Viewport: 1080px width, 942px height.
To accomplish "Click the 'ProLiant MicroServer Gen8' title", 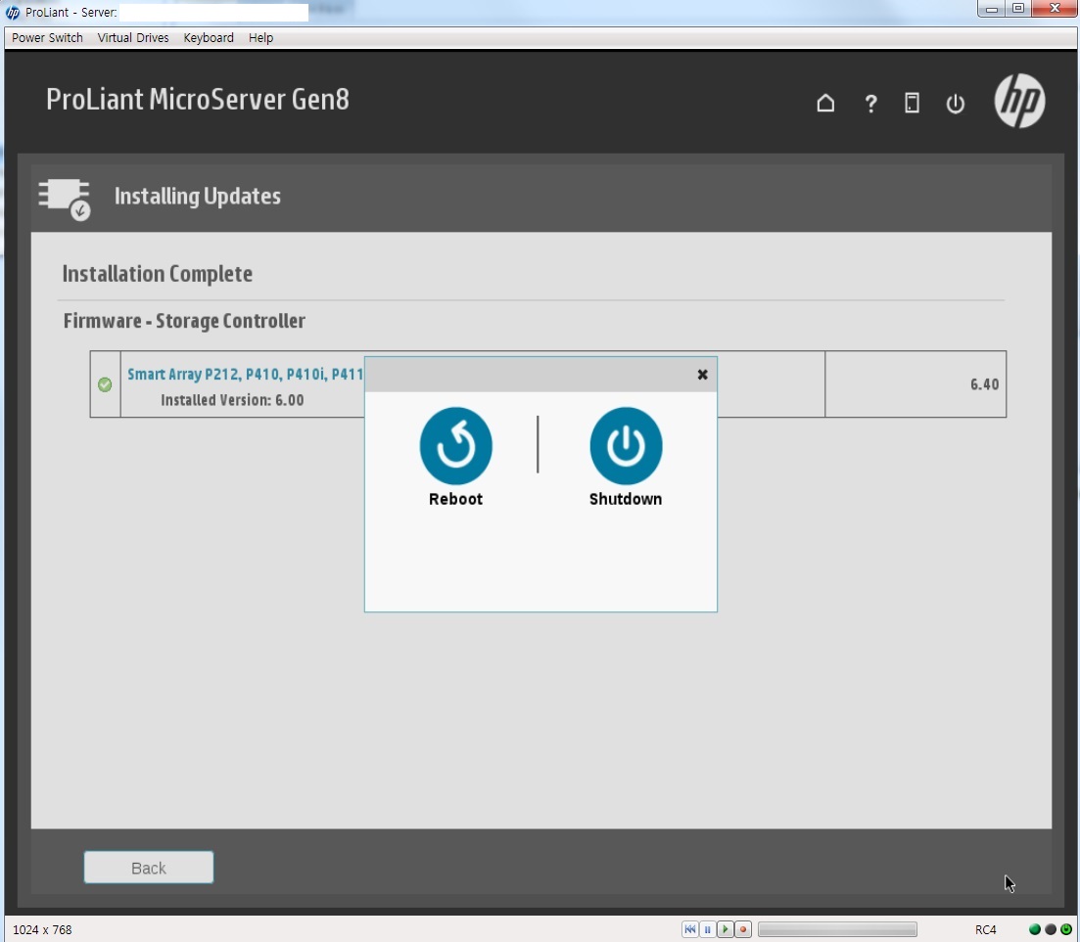I will point(198,99).
